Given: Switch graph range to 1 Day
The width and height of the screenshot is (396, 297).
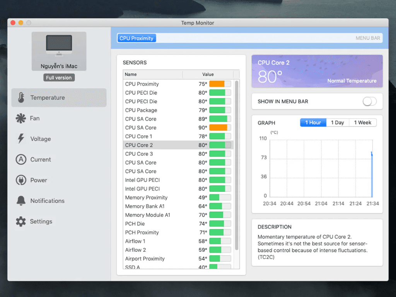Looking at the screenshot, I should point(337,123).
